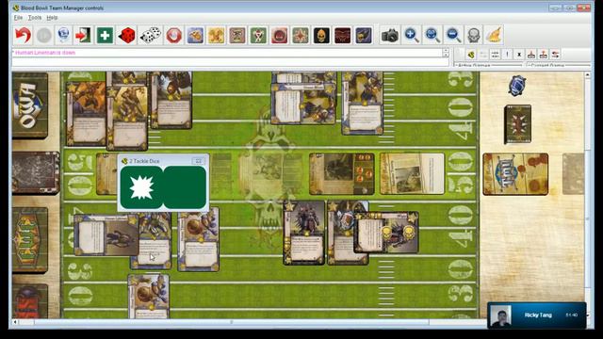Click the red undo arrow icon
Image resolution: width=603 pixels, height=339 pixels.
pos(23,36)
